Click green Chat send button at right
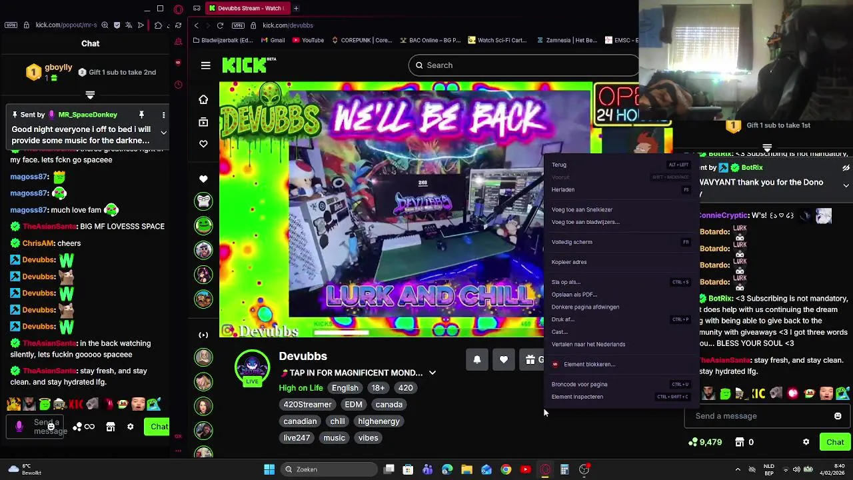 point(835,442)
